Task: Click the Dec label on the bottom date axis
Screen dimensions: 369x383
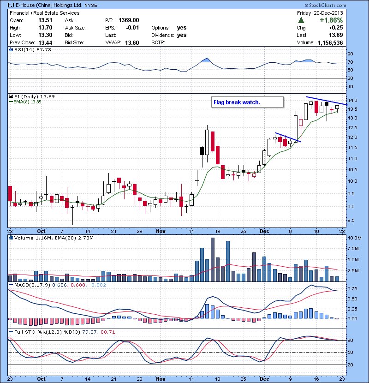Action: pos(264,379)
